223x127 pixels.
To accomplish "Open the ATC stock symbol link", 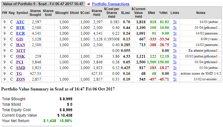I will click(20, 22).
